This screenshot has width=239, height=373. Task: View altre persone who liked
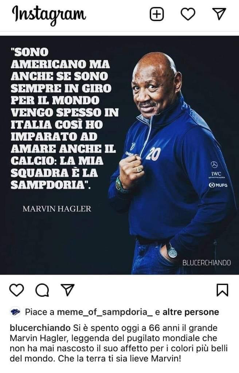point(191,312)
